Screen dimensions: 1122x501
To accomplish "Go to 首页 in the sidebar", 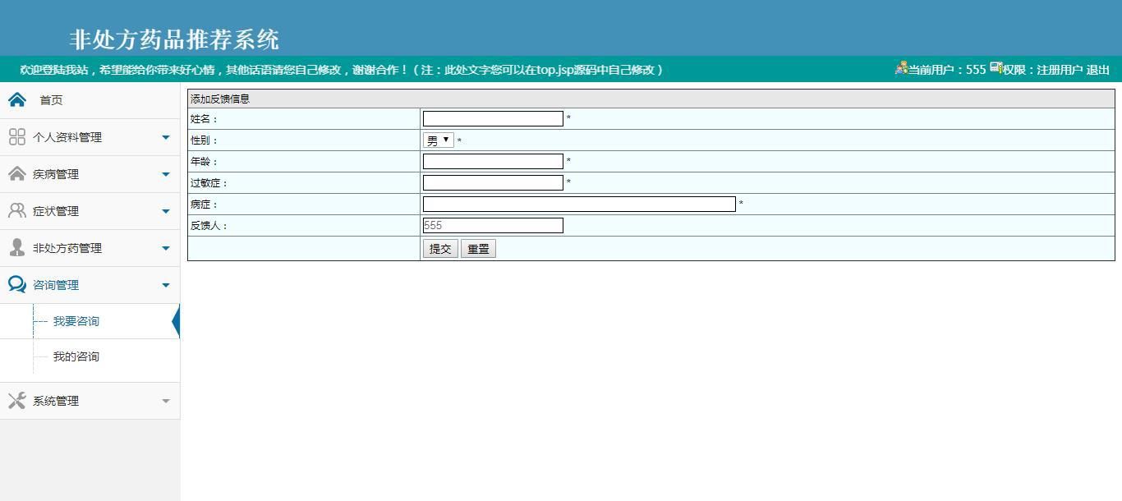I will point(51,100).
